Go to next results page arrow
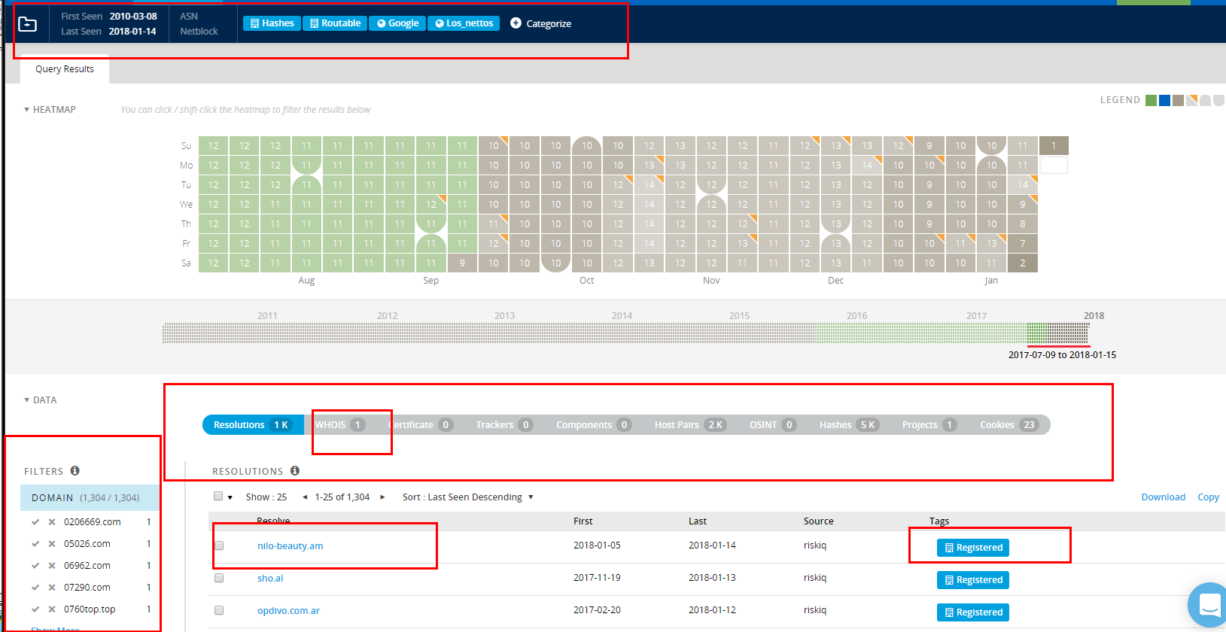 (382, 497)
